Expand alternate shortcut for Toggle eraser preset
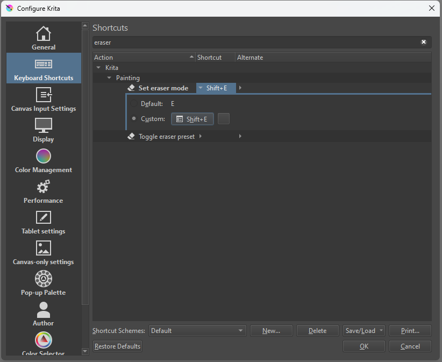This screenshot has height=362, width=442. pyautogui.click(x=240, y=137)
